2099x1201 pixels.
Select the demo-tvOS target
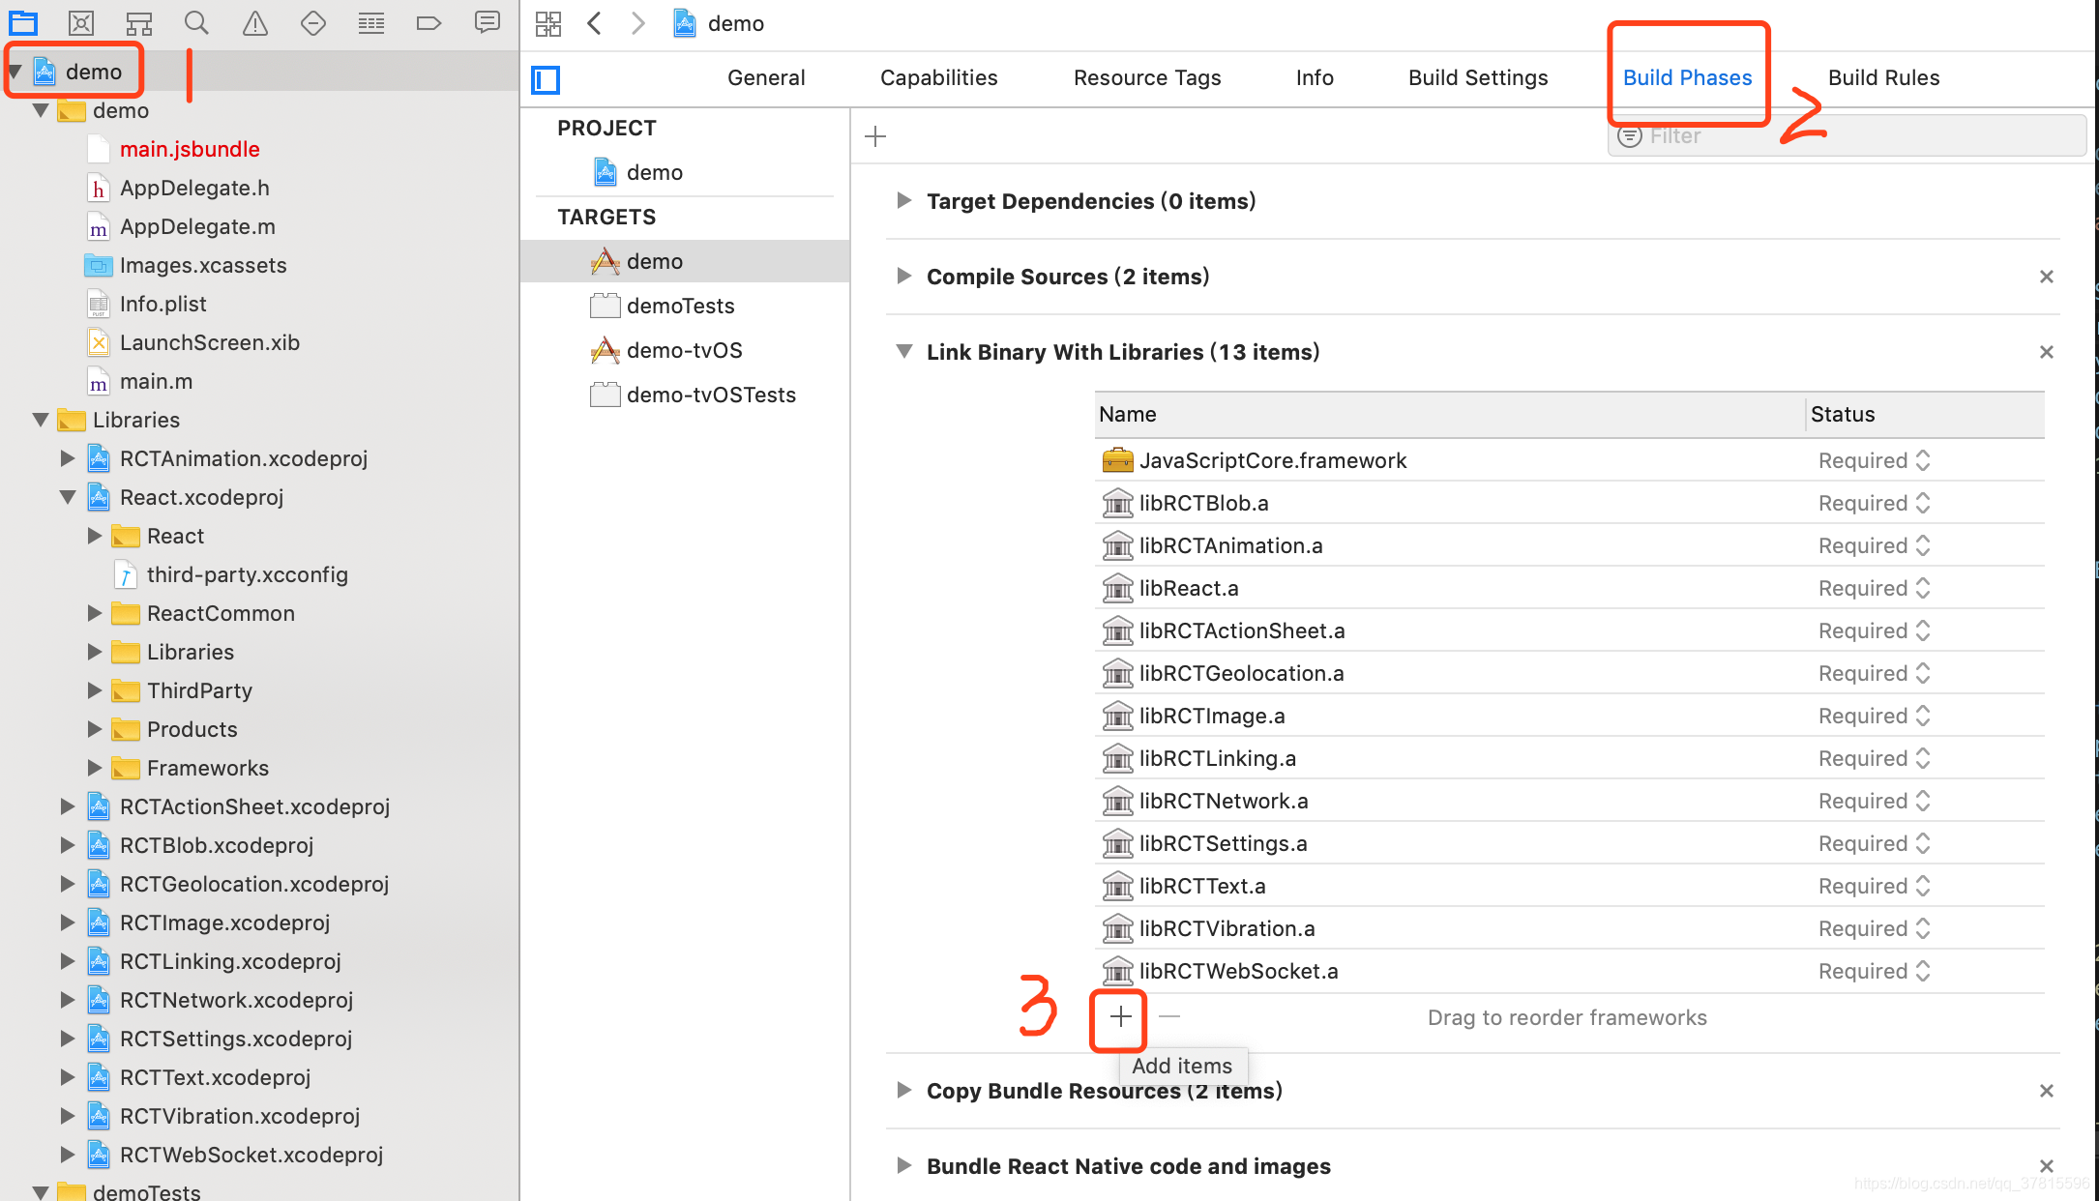click(685, 350)
